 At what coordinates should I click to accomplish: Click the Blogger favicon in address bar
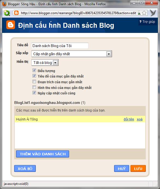[x=16, y=13]
